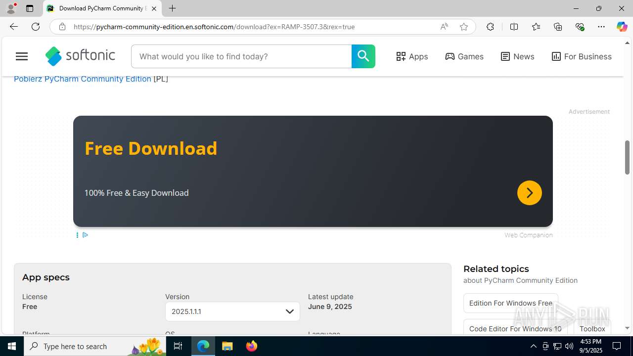Open File Explorer from taskbar
Image resolution: width=633 pixels, height=356 pixels.
(x=227, y=346)
